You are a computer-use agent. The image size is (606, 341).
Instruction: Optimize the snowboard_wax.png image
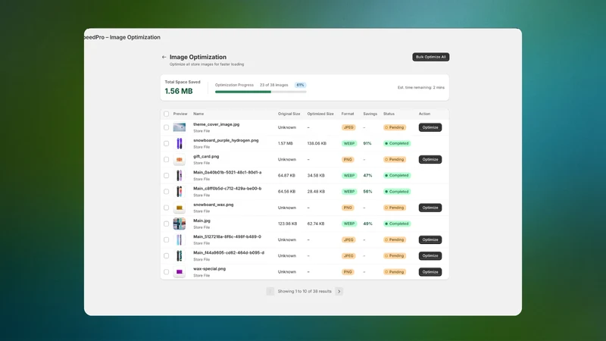pyautogui.click(x=430, y=208)
